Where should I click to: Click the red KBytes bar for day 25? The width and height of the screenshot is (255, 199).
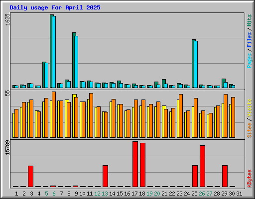pyautogui.click(x=195, y=176)
